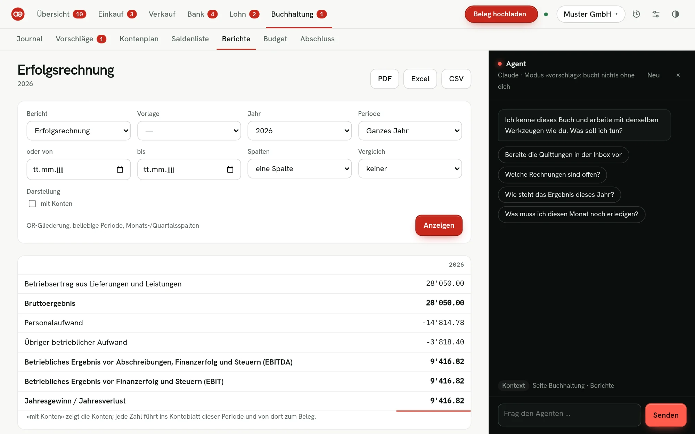
Task: Open the Periode dropdown 'Ganzes Jahr'
Action: 410,131
